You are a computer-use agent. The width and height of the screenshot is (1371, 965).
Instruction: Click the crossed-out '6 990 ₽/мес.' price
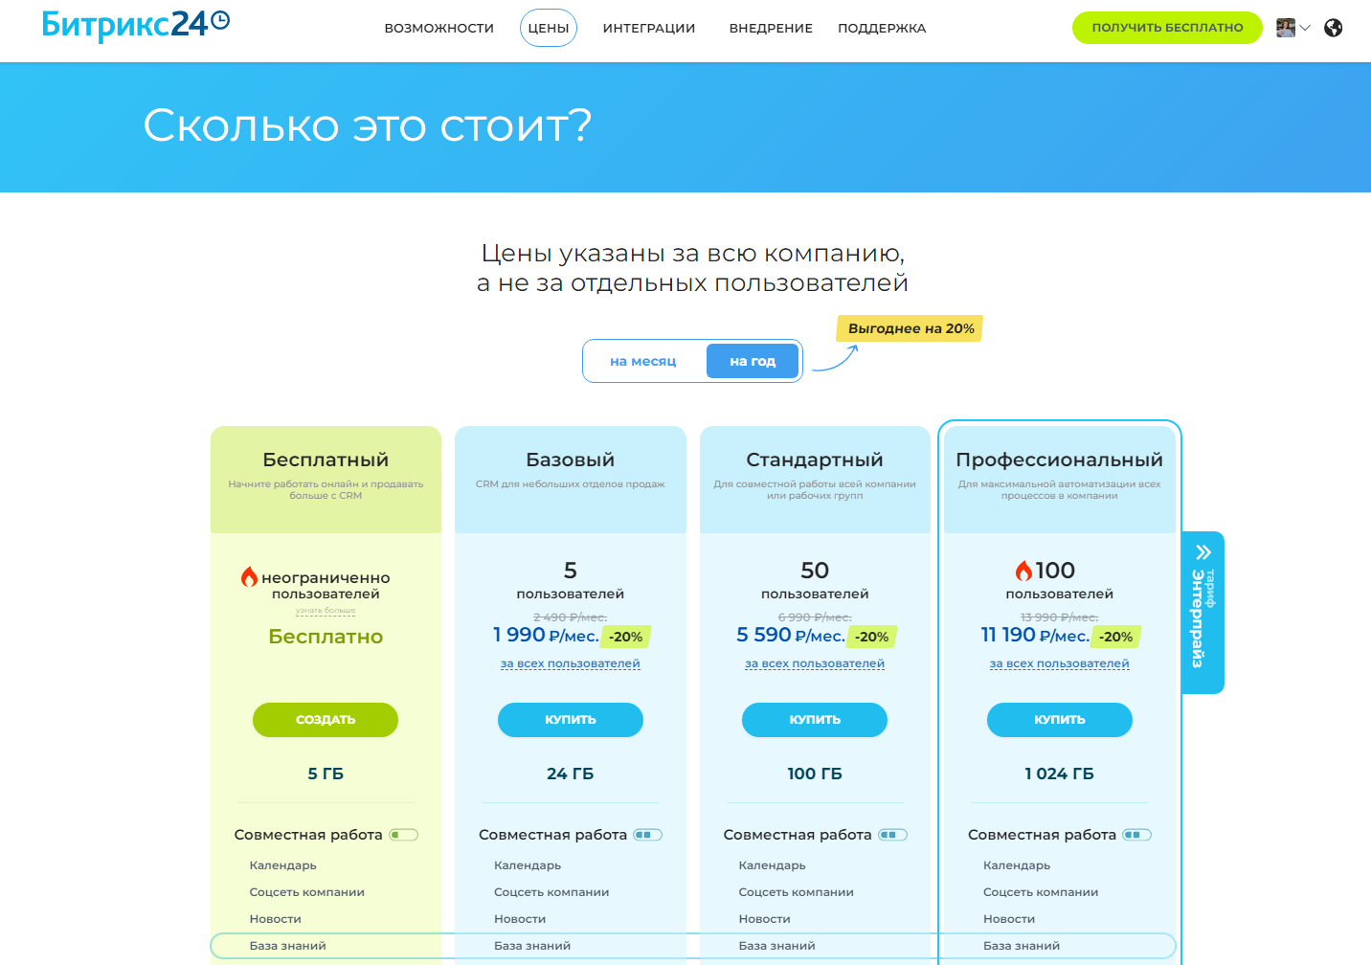pyautogui.click(x=815, y=617)
